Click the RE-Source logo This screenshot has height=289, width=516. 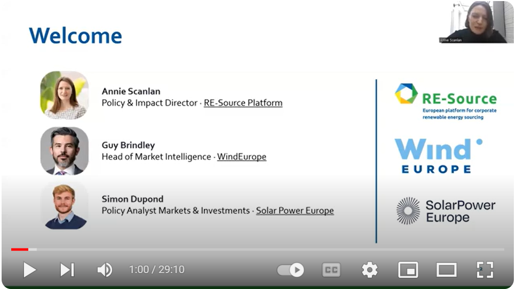click(446, 102)
